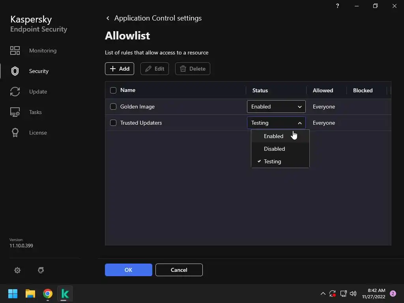Screen dimensions: 404x303
Task: Launch File Explorer from taskbar
Action: click(30, 294)
